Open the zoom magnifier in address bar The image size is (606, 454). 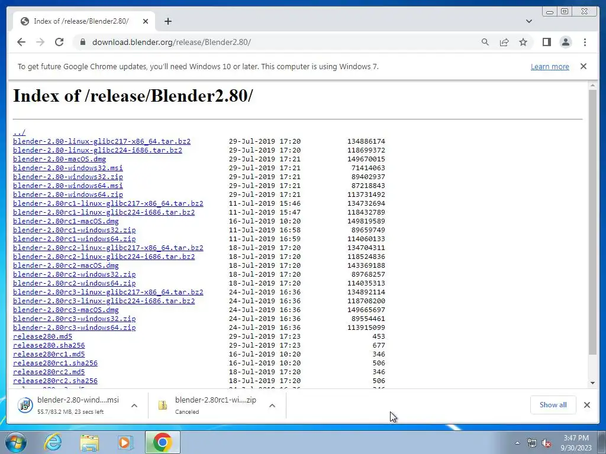click(485, 42)
